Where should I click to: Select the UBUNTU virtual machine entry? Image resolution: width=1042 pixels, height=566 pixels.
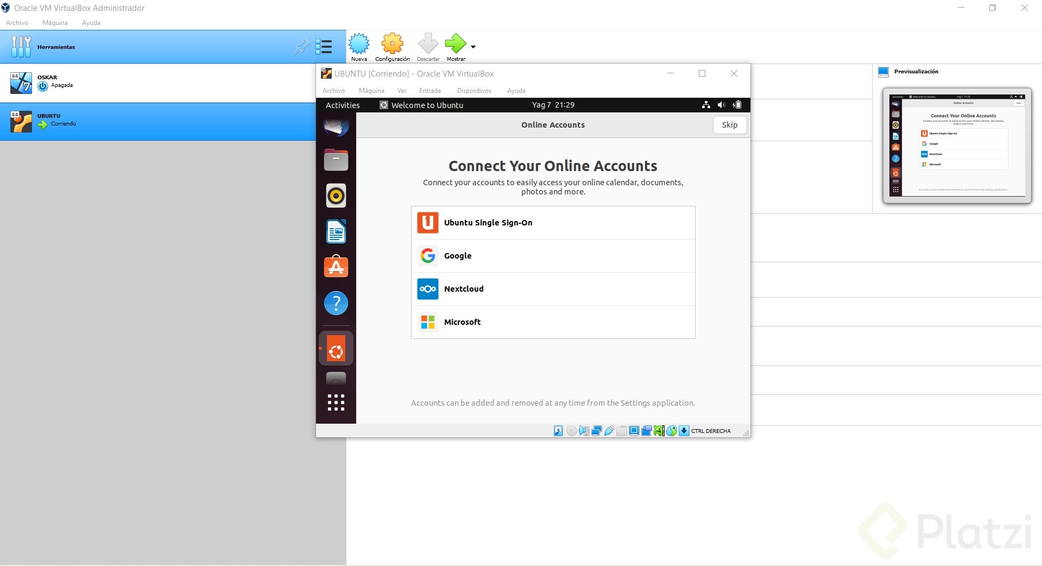157,122
